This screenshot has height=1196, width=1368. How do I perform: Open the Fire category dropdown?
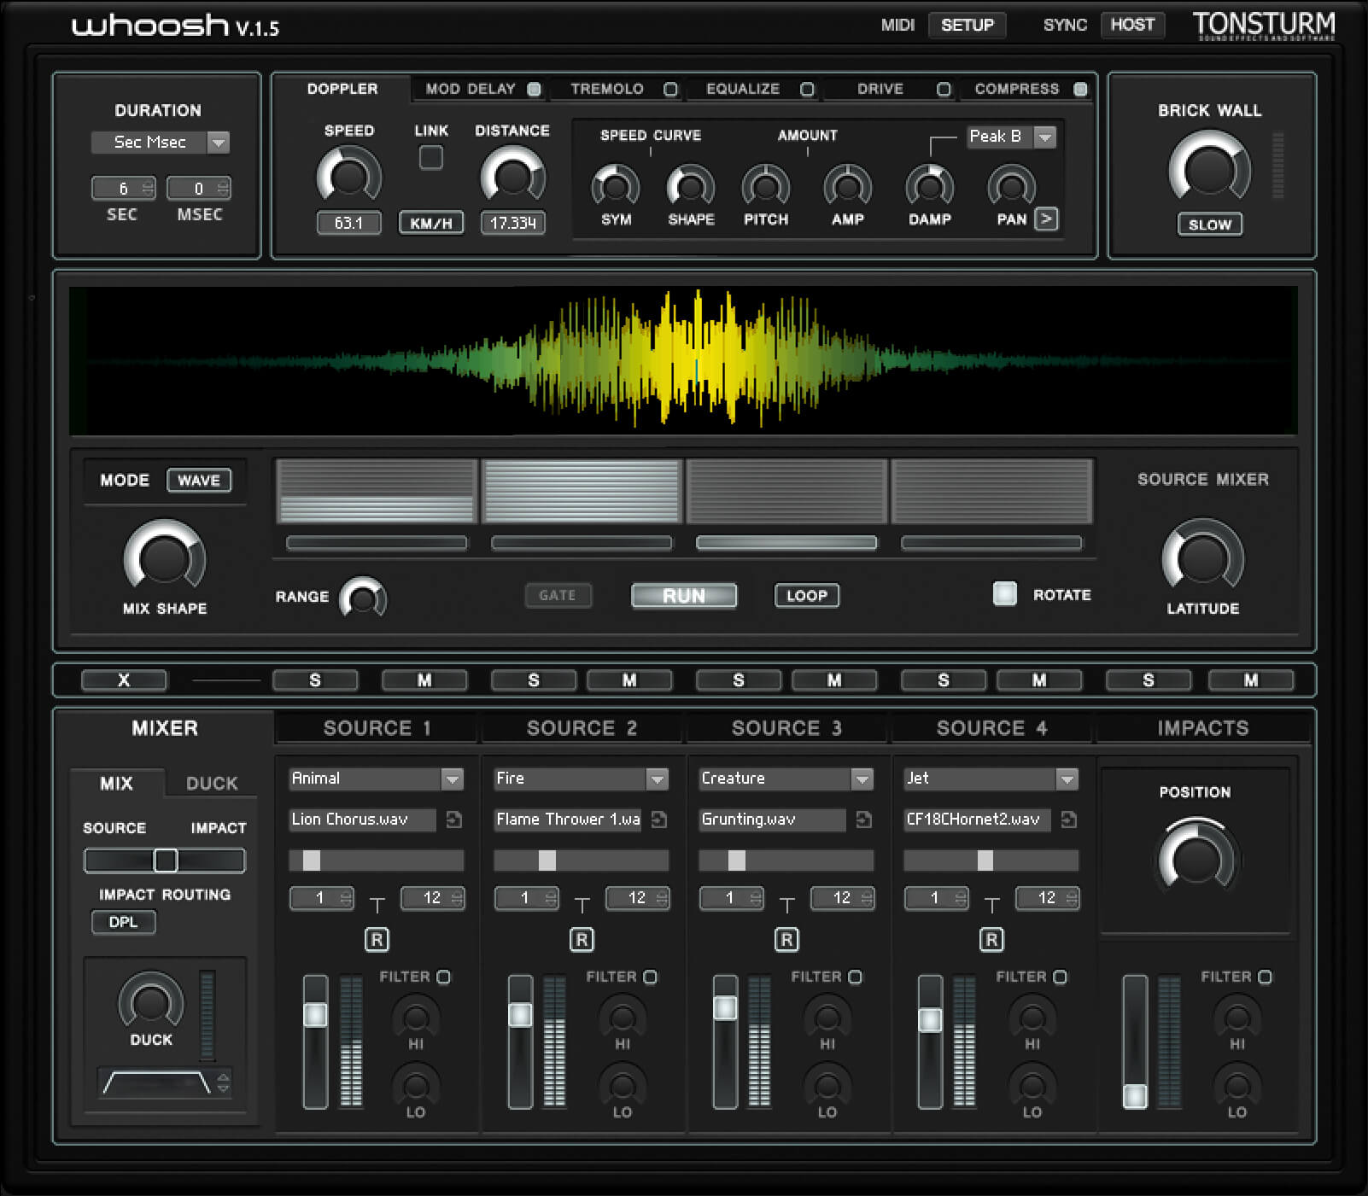582,779
